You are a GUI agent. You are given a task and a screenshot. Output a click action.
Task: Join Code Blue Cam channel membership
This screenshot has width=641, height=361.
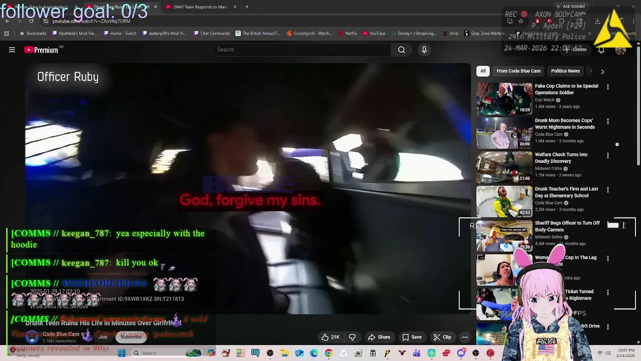point(103,337)
